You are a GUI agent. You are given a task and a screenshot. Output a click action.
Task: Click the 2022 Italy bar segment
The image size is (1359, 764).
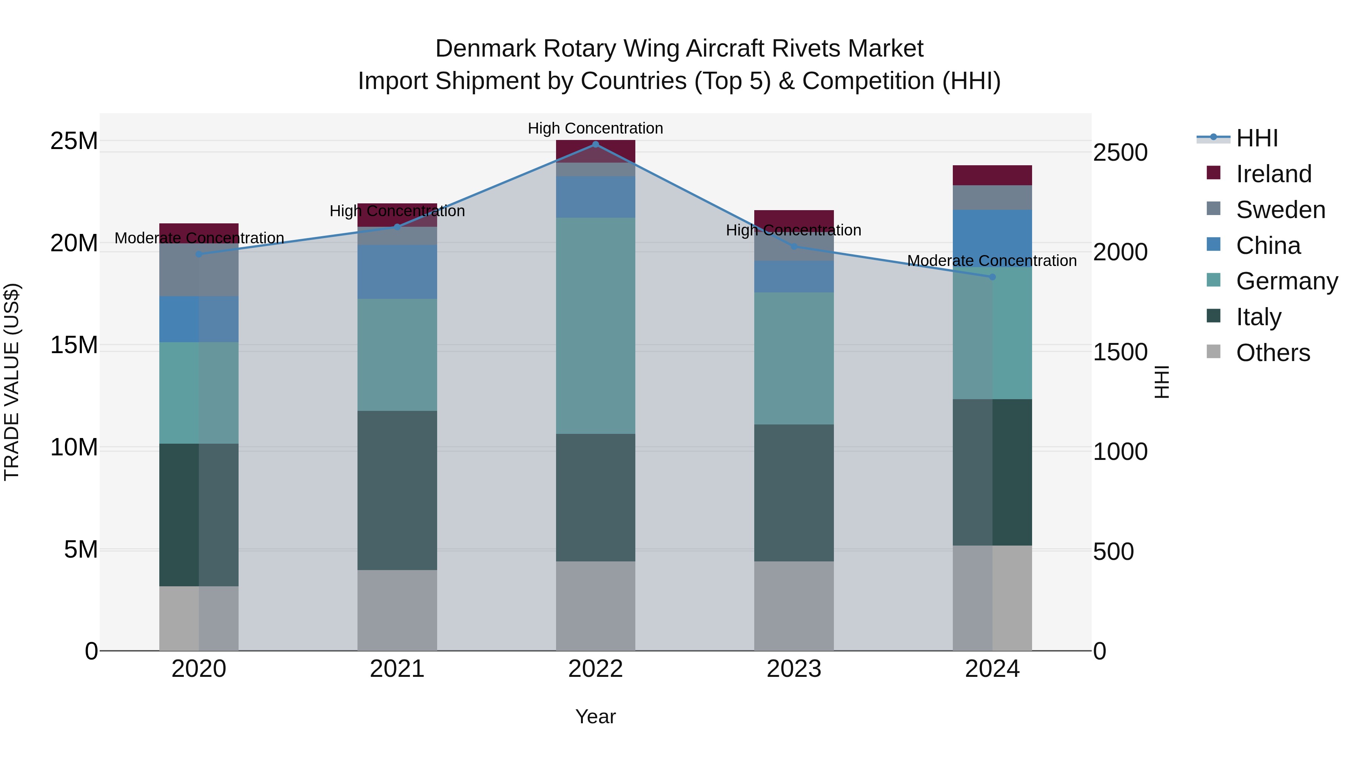point(596,498)
